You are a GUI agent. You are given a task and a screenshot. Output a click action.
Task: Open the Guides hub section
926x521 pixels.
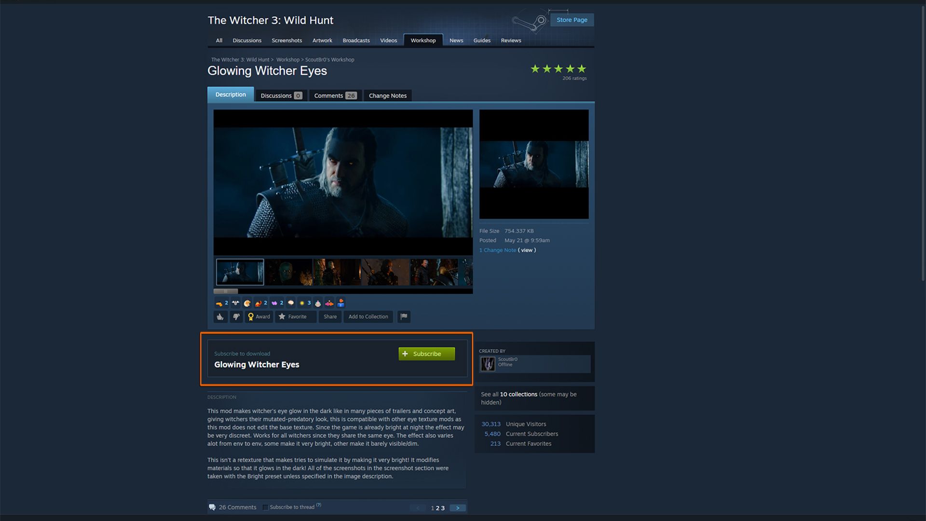click(482, 41)
